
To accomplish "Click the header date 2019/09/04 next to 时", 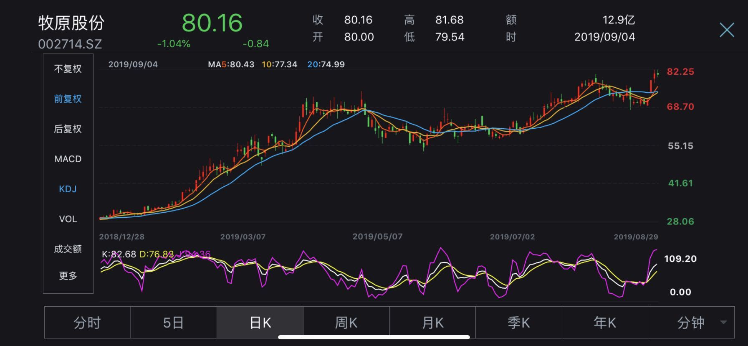I will [605, 37].
